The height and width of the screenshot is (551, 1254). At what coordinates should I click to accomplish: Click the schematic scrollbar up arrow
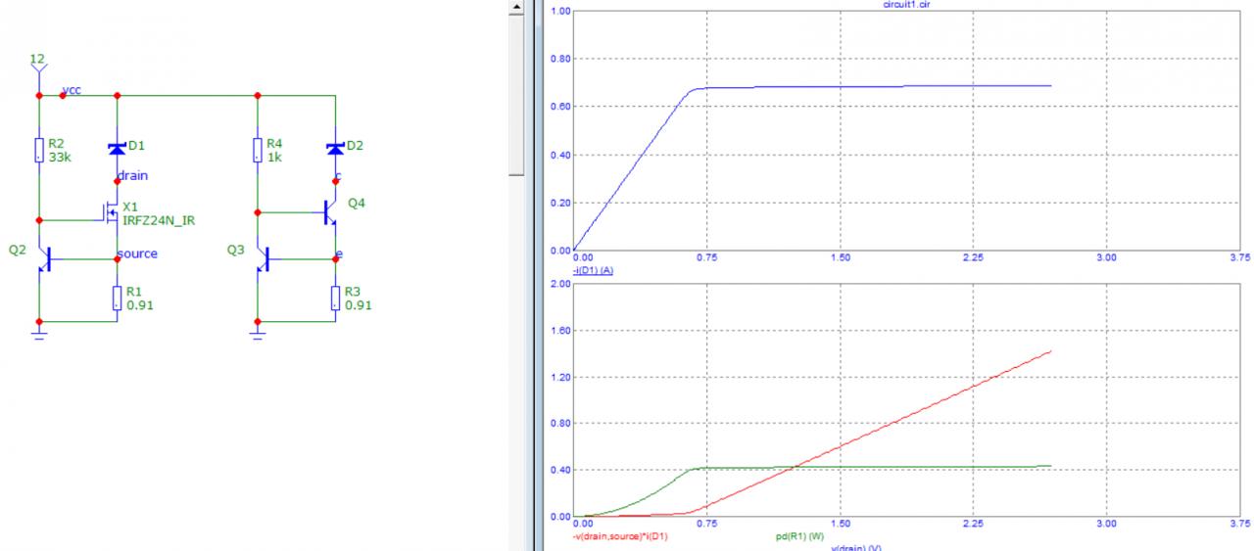pyautogui.click(x=517, y=7)
